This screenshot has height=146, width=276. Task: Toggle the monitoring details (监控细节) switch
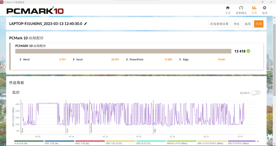255,93
